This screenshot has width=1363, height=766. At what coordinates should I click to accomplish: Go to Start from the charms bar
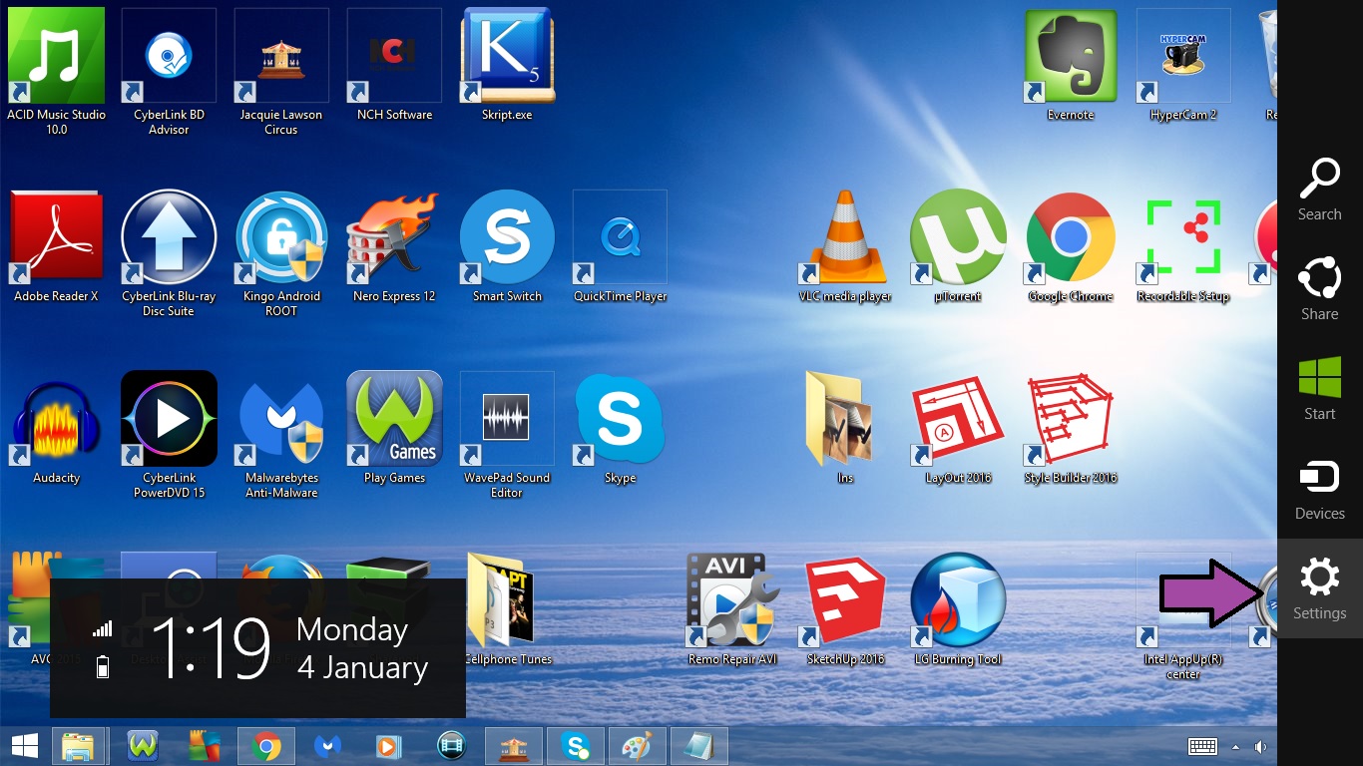pyautogui.click(x=1320, y=389)
